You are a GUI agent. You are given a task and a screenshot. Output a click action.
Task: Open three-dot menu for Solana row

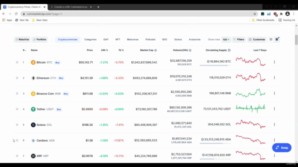coord(274,124)
